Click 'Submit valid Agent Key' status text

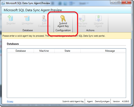73,101
